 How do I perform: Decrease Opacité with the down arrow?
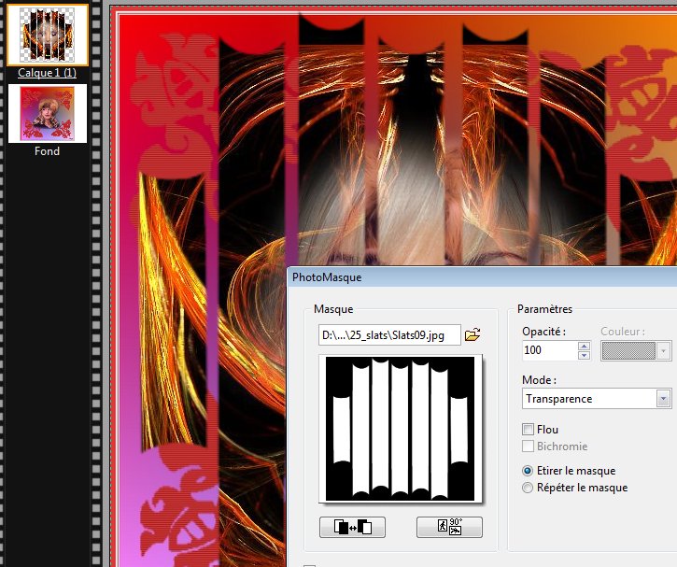[585, 356]
